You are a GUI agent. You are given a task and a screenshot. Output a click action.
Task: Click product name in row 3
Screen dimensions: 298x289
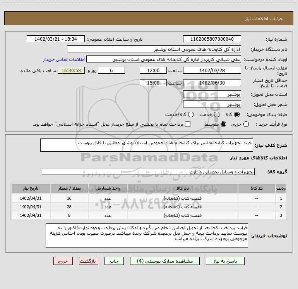[182, 215]
